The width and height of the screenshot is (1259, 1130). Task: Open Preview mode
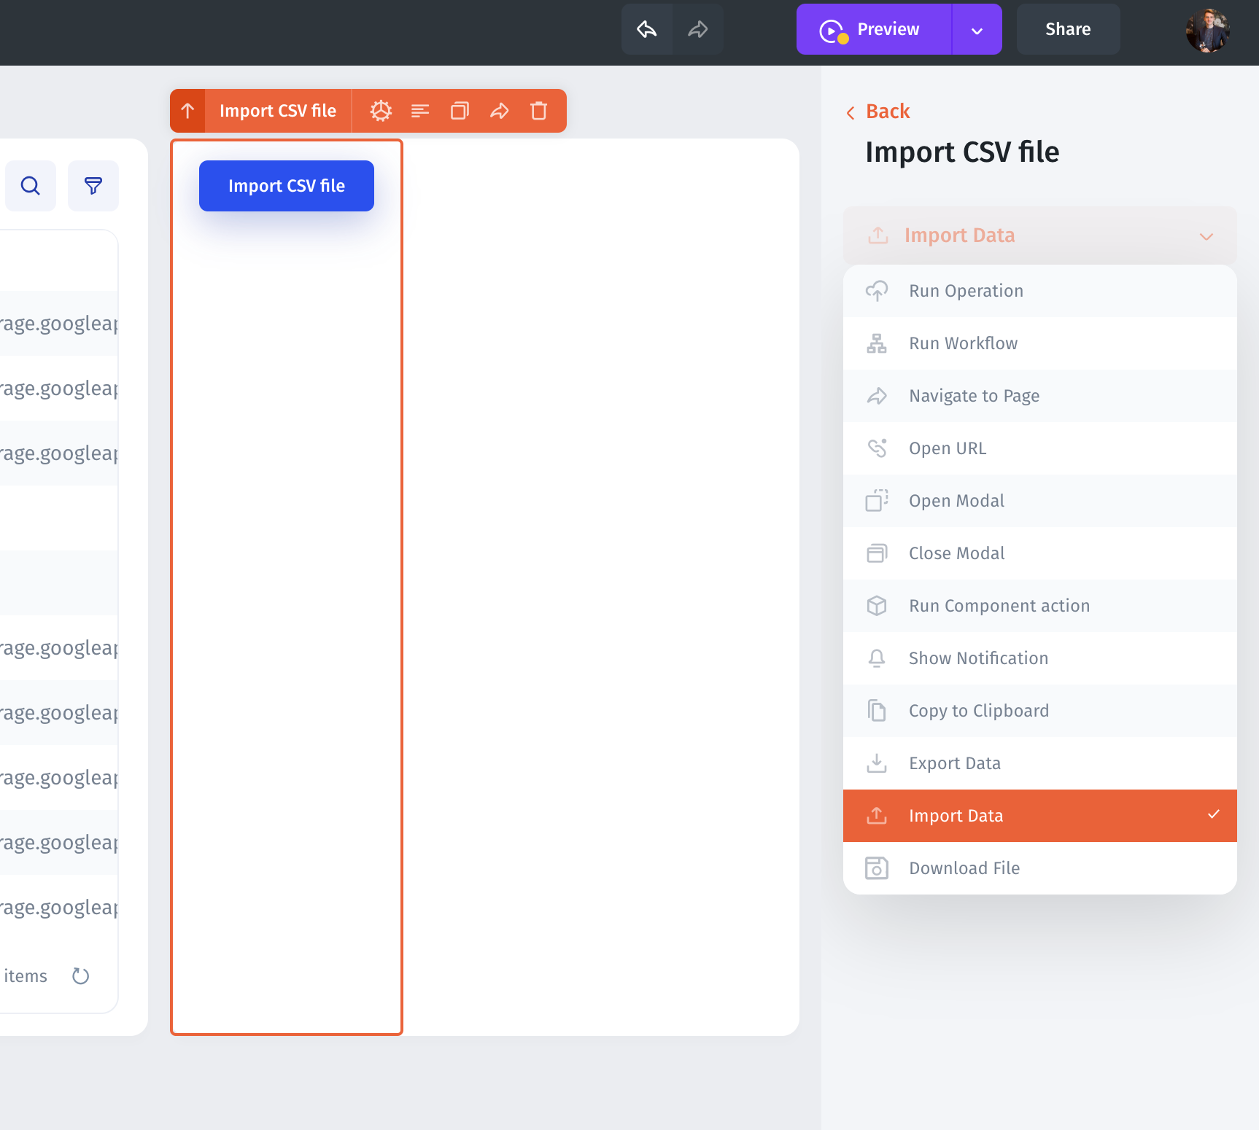coord(874,29)
